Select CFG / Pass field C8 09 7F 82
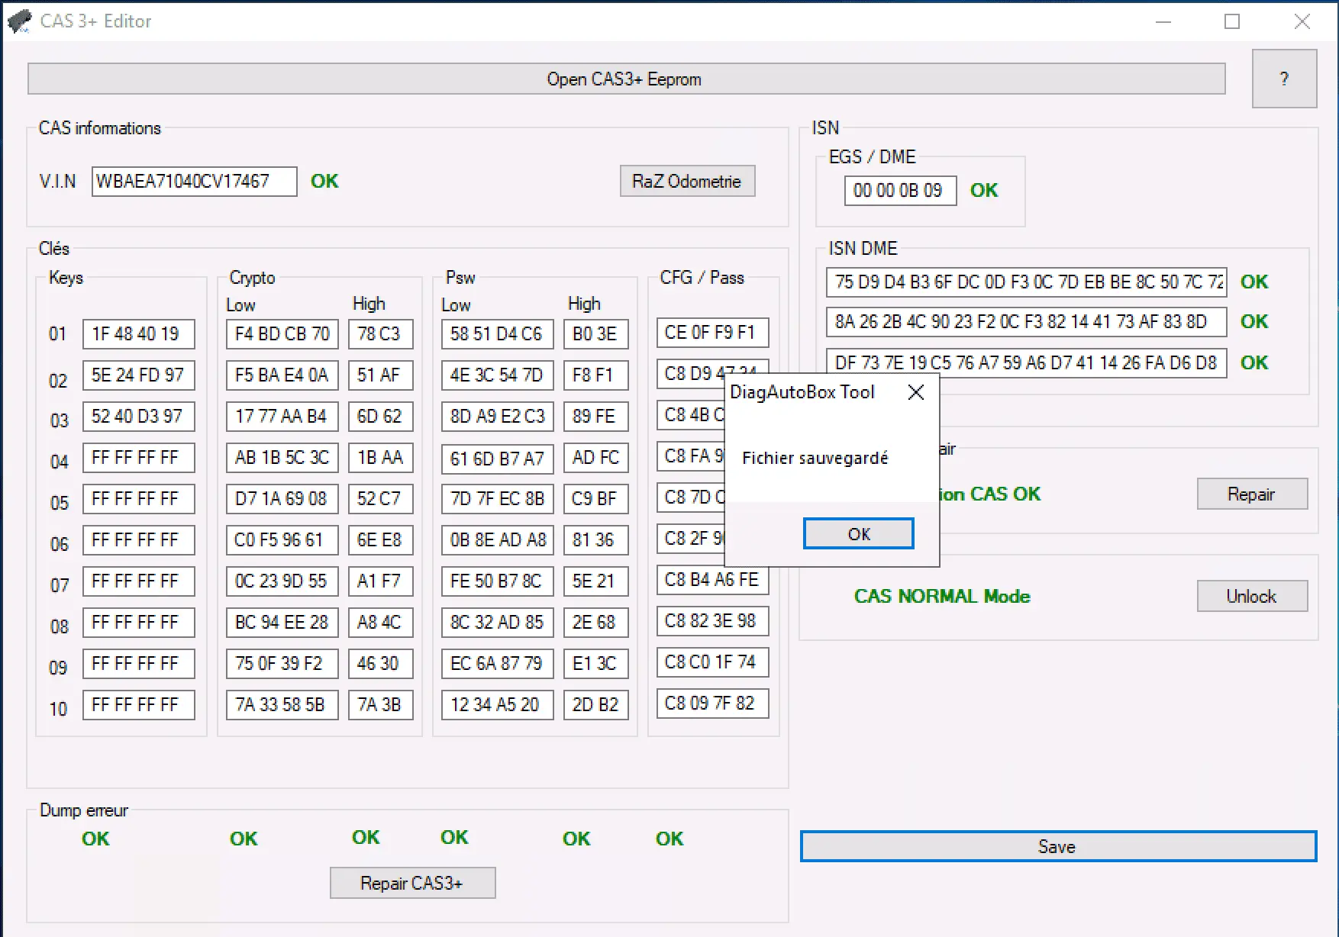This screenshot has width=1339, height=937. pyautogui.click(x=712, y=703)
